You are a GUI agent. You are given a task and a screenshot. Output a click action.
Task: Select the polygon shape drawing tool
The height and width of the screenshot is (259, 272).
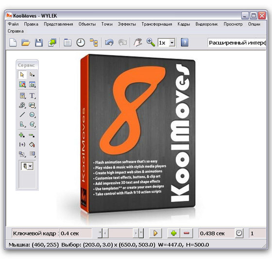(22, 124)
